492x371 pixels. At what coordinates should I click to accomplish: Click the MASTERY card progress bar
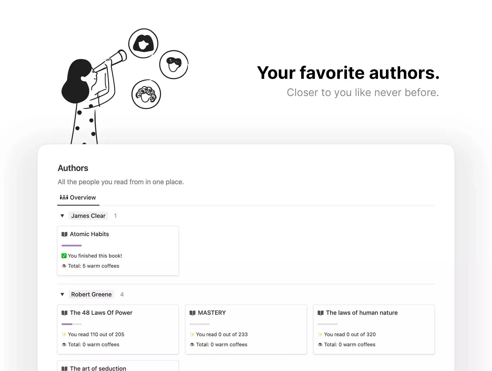pyautogui.click(x=200, y=324)
